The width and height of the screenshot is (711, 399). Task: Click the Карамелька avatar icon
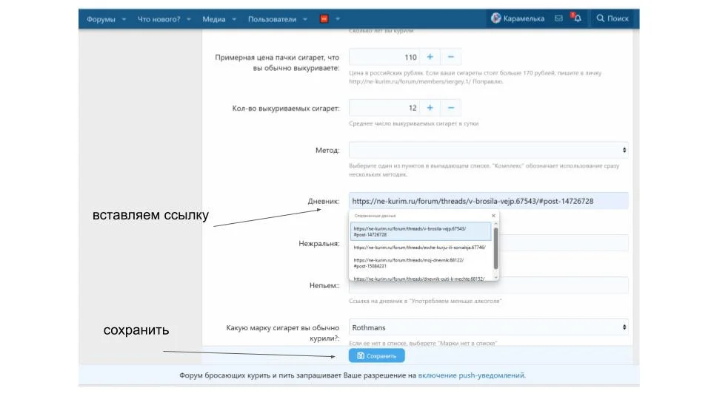click(496, 18)
